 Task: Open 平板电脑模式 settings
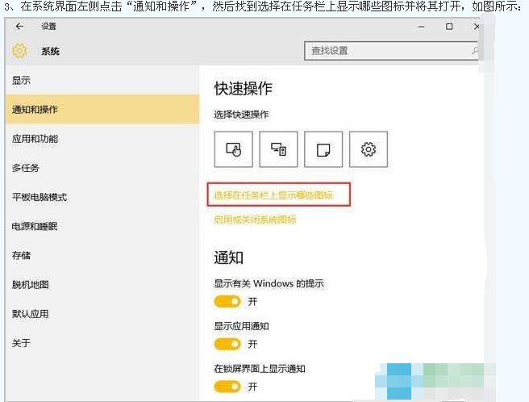[102, 197]
